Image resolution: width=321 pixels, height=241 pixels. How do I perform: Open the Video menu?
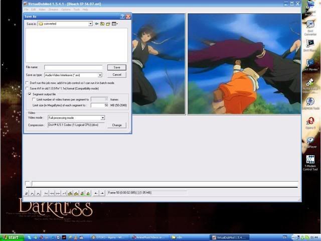(42, 10)
